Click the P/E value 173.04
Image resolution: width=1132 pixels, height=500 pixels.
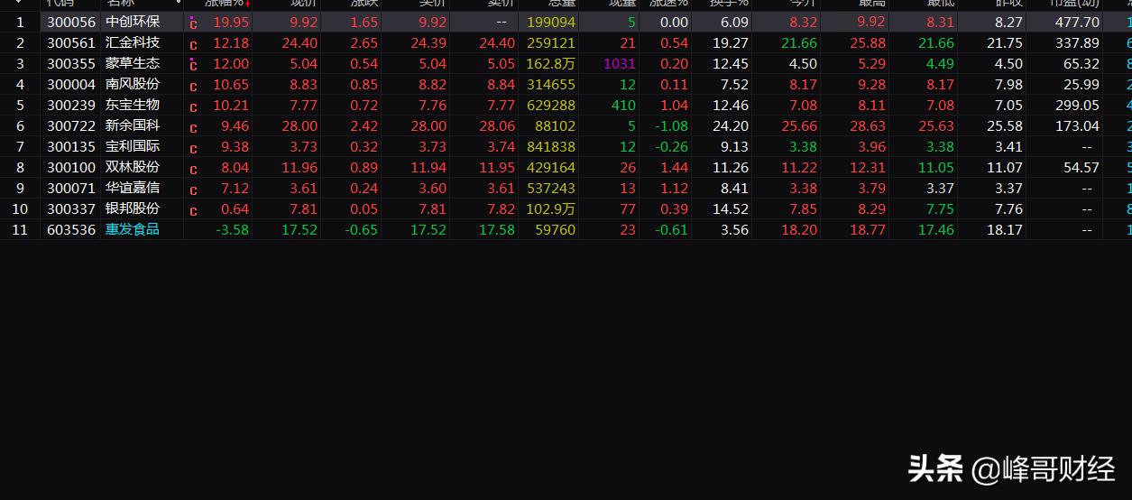click(1077, 125)
